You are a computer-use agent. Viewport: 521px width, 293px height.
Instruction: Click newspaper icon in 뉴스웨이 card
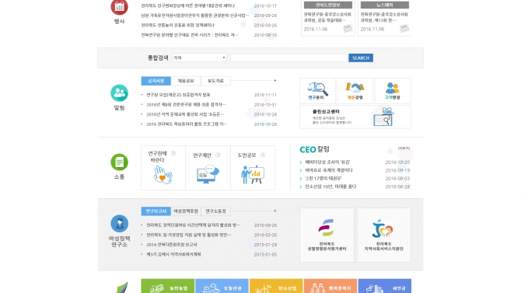[x=404, y=29]
